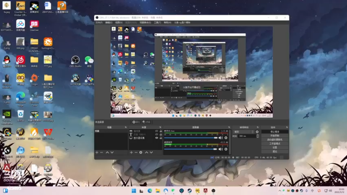Move scene up with arrow icon

pyautogui.click(x=107, y=153)
